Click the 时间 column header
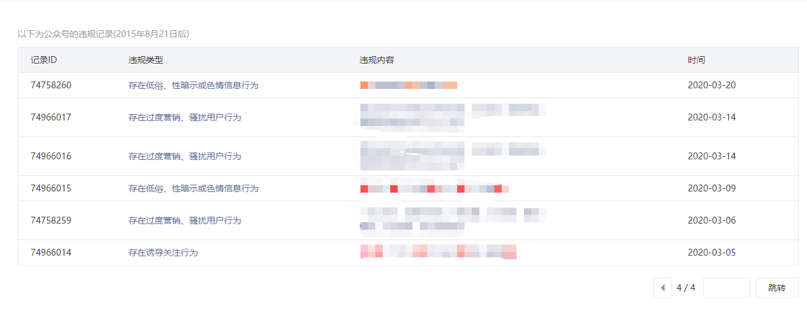Image resolution: width=807 pixels, height=318 pixels. (x=696, y=60)
